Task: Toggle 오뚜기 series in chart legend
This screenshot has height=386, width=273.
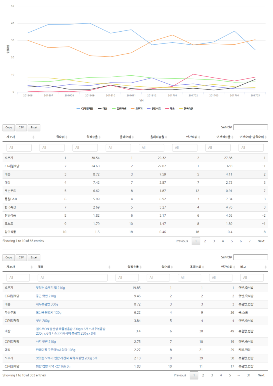Action: tap(137, 109)
